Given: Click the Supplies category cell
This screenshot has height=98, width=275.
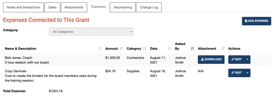Looking at the screenshot, I should [x=133, y=71].
